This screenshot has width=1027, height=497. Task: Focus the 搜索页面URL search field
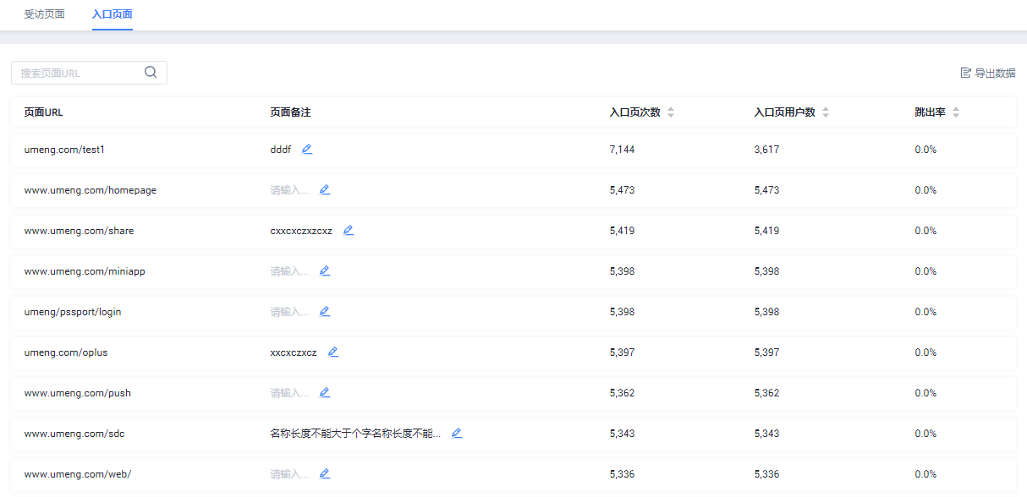pos(89,73)
